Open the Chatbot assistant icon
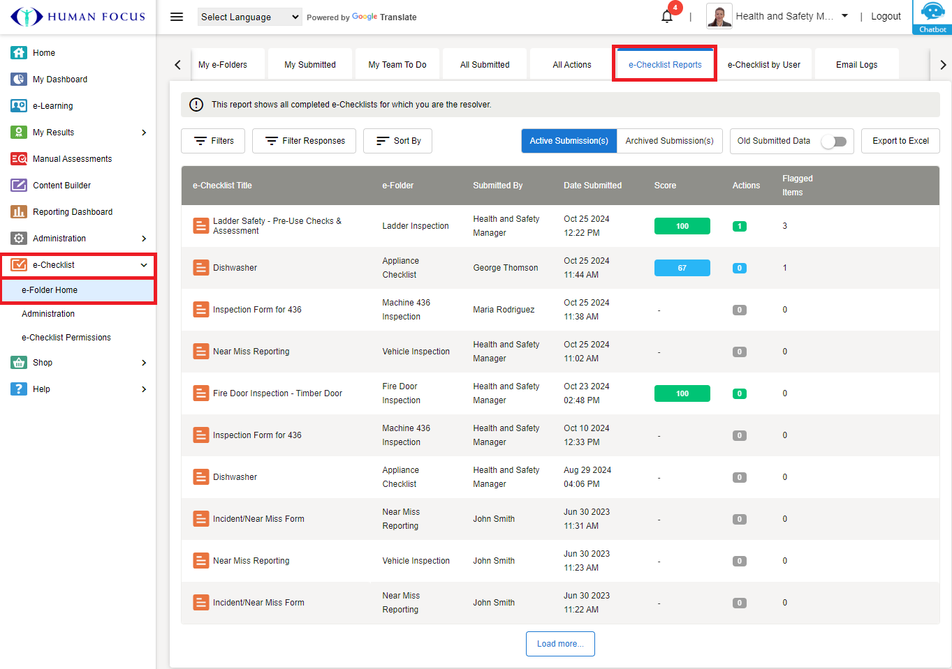The height and width of the screenshot is (669, 952). tap(932, 14)
